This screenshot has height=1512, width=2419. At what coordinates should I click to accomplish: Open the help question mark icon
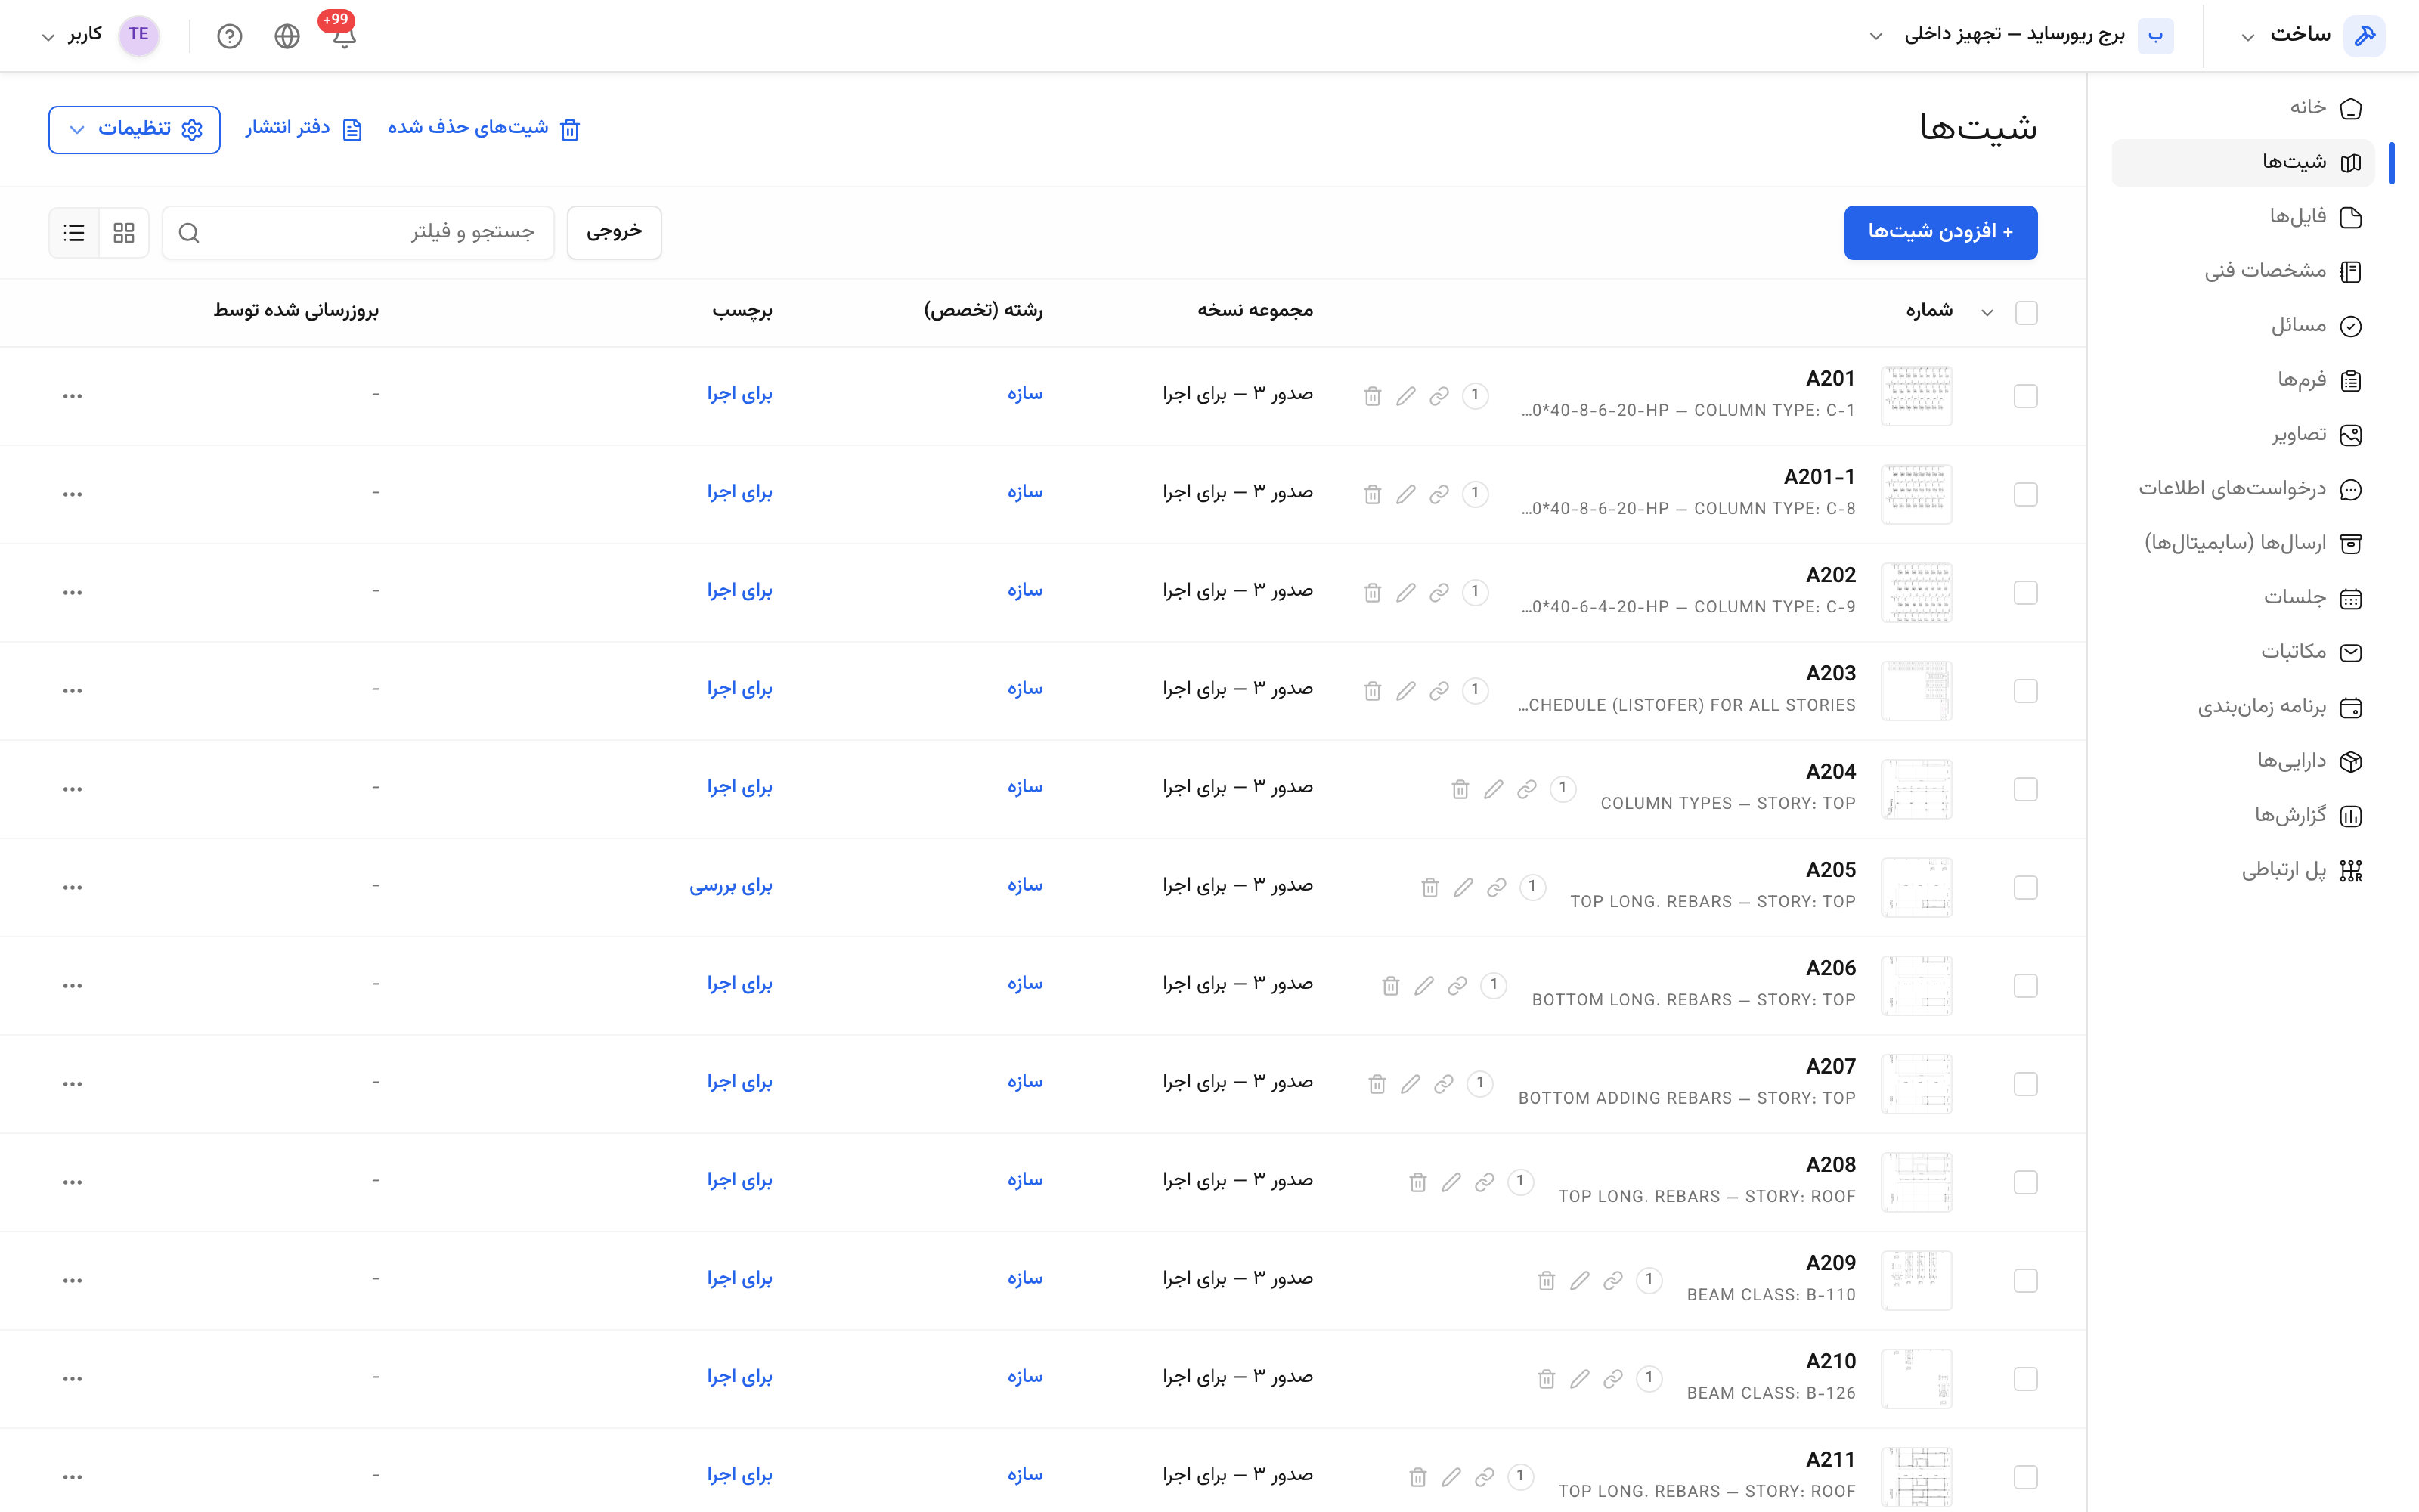tap(230, 36)
